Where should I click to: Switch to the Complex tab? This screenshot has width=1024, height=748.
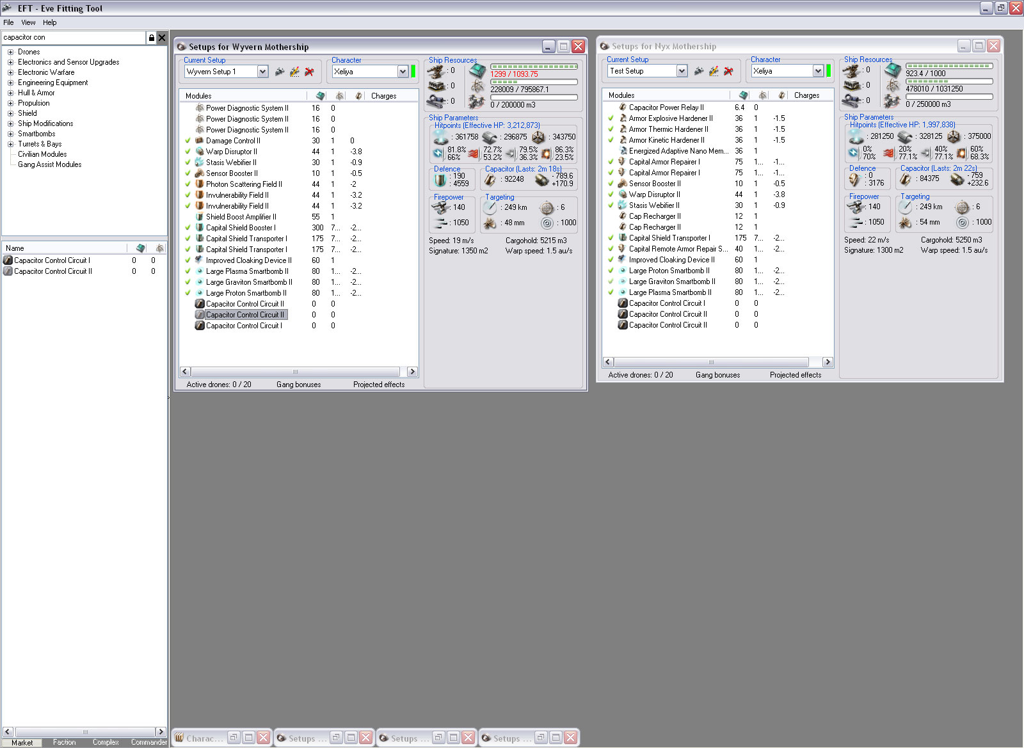click(106, 742)
